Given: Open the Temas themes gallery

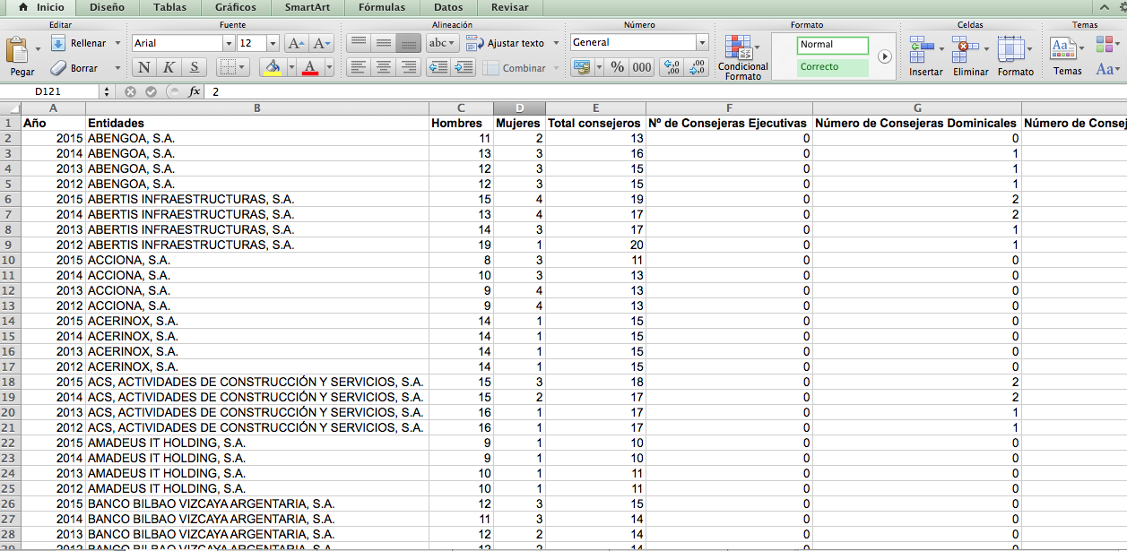Looking at the screenshot, I should pos(1063,48).
